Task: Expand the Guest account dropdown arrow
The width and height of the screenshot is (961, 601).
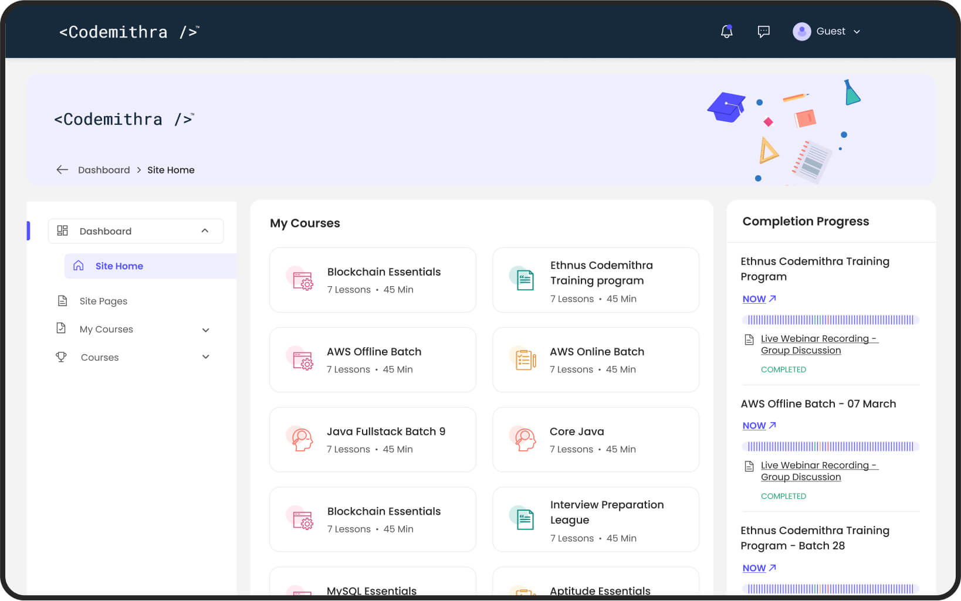Action: pyautogui.click(x=857, y=32)
